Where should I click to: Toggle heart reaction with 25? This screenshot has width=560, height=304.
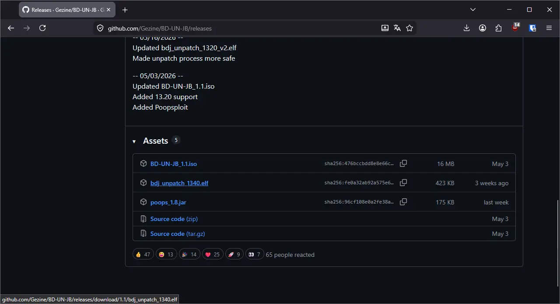tap(213, 254)
